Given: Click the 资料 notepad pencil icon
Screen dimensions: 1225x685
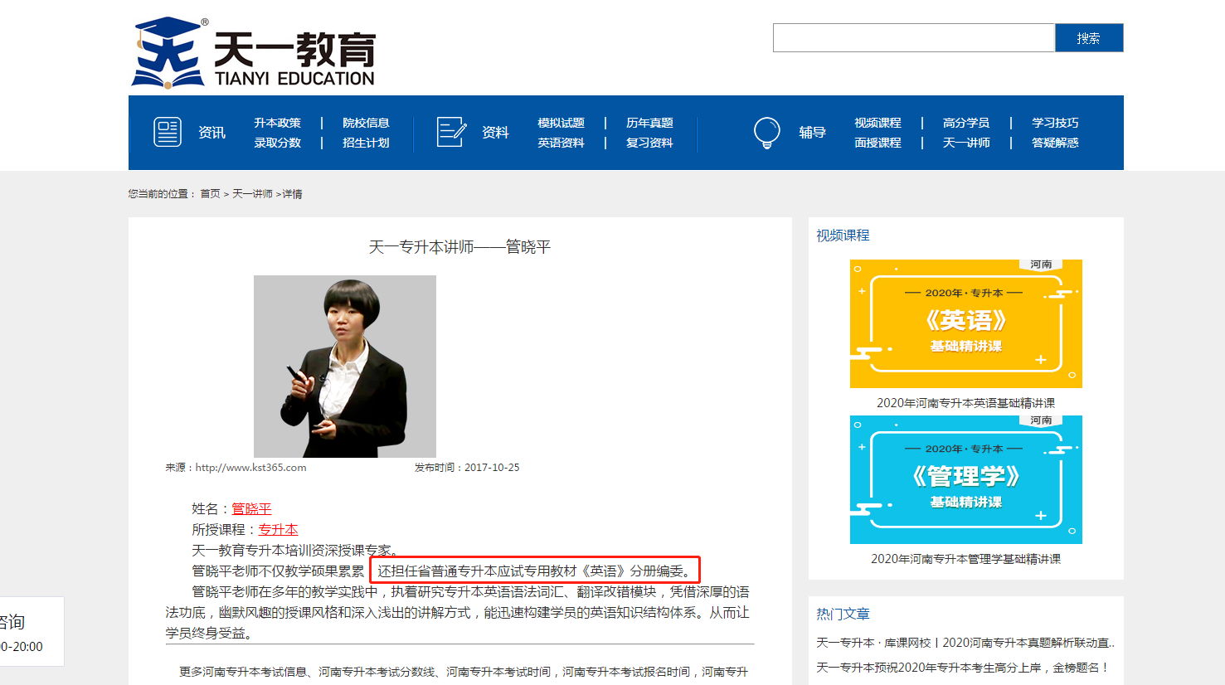Looking at the screenshot, I should pyautogui.click(x=451, y=132).
